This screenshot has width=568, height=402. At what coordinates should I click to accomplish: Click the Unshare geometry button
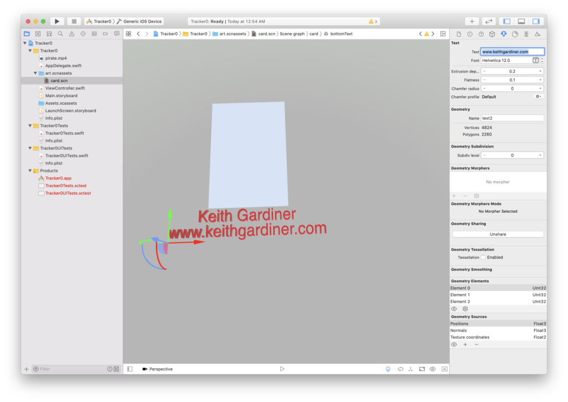tap(498, 234)
